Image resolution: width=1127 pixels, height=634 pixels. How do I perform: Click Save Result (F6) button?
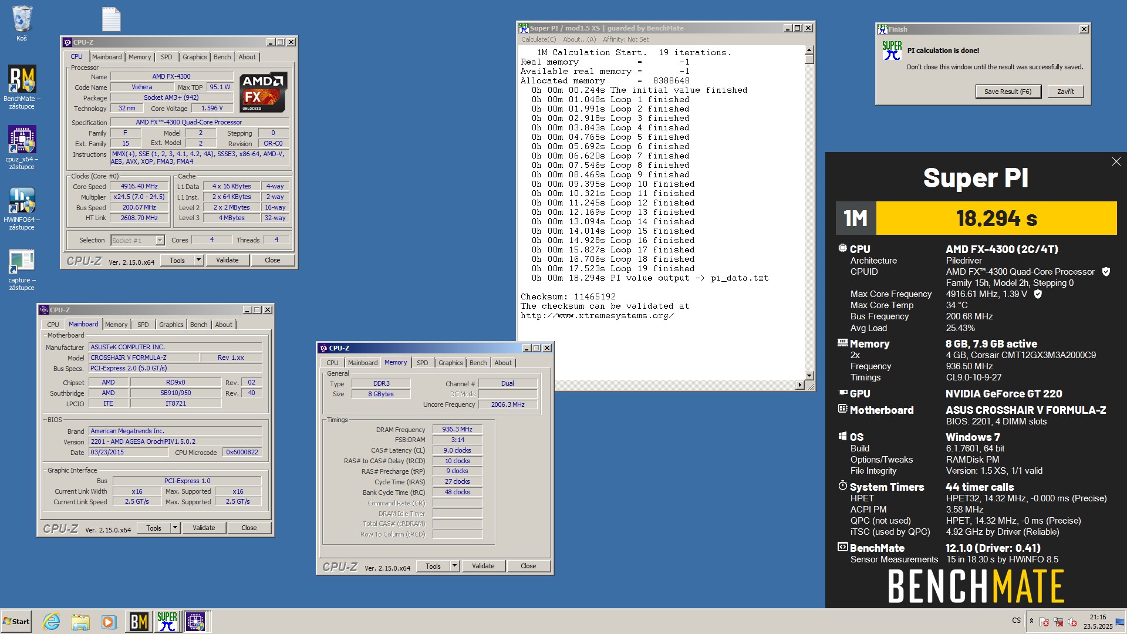[1008, 92]
